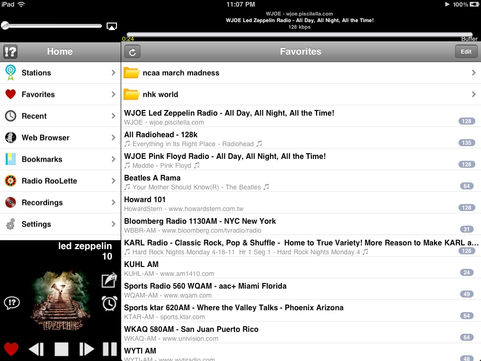Play Sports ktar 620AM station

(301, 311)
